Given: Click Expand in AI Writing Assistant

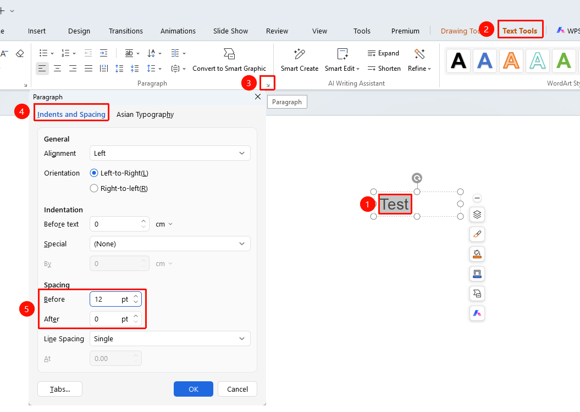Looking at the screenshot, I should click(383, 53).
